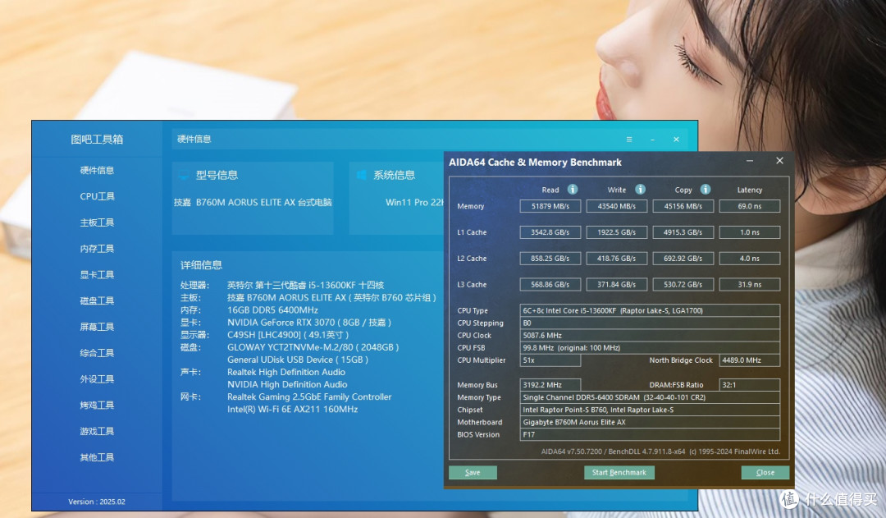Click L1 Cache Copy value 4915.3 GB/s
Viewport: 886px width, 518px height.
(683, 232)
